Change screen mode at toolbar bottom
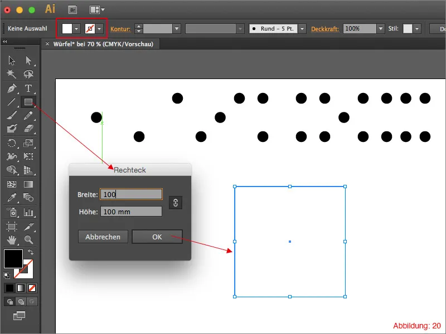 tap(20, 316)
